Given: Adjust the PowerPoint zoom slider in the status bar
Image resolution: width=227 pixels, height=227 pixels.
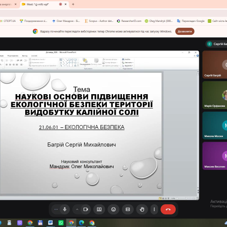Looking at the screenshot, I should 186,198.
